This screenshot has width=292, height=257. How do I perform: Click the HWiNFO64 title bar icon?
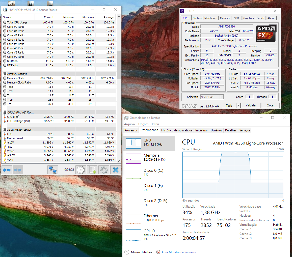tap(5, 10)
